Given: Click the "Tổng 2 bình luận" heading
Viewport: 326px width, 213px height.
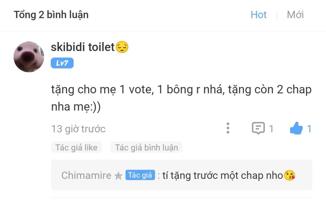Looking at the screenshot, I should 51,15.
